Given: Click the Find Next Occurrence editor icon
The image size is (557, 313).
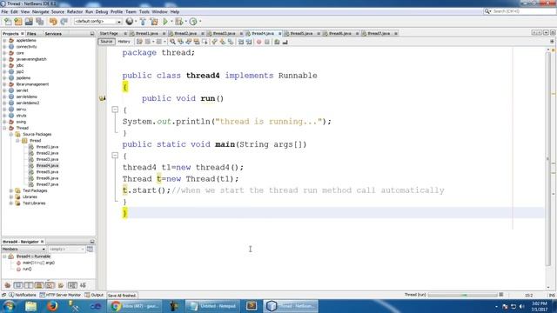Looking at the screenshot, I should [x=188, y=42].
